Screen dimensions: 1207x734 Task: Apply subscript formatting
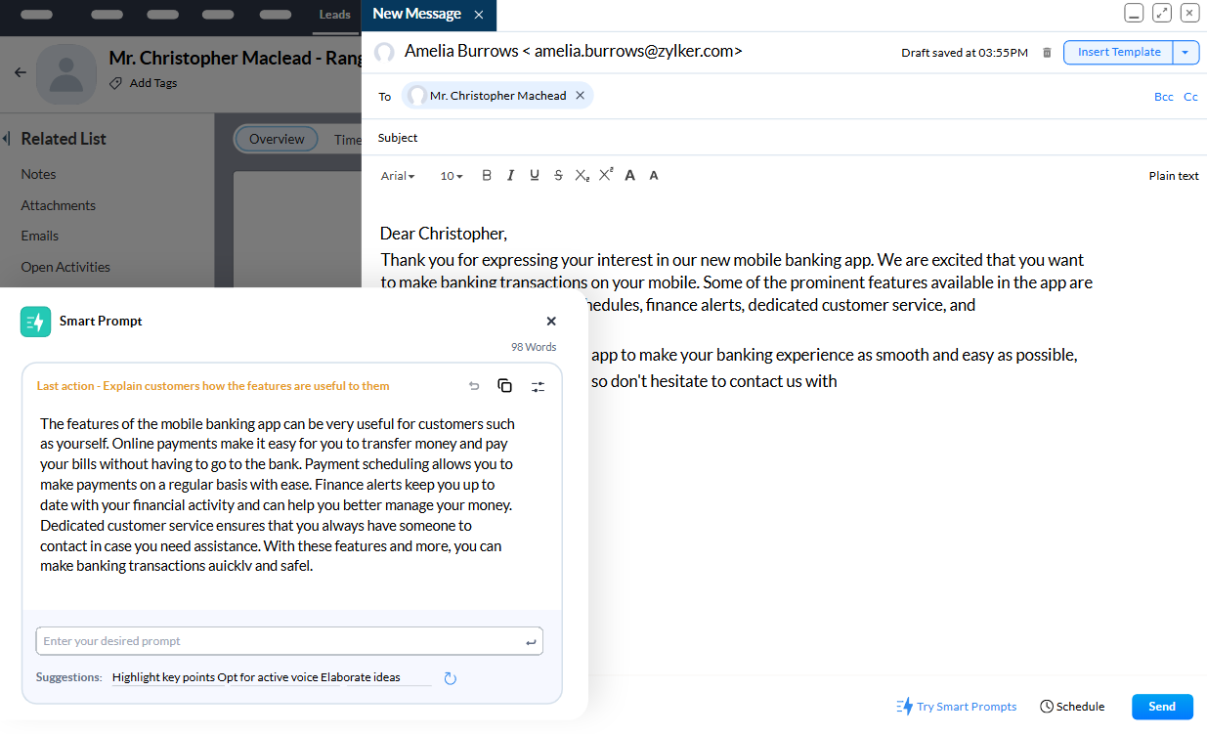click(x=582, y=176)
